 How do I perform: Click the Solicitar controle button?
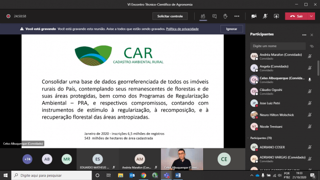pyautogui.click(x=170, y=16)
